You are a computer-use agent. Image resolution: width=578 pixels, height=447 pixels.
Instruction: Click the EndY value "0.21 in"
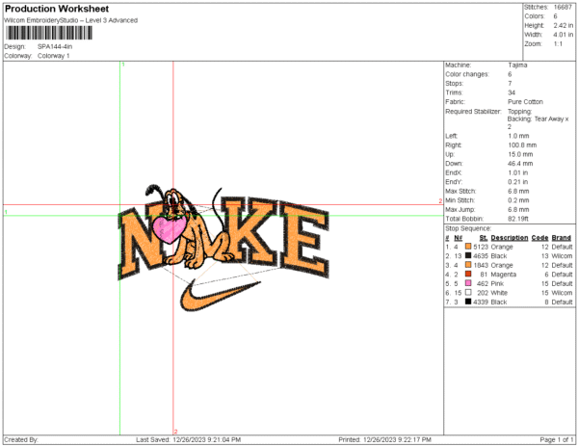click(x=518, y=182)
